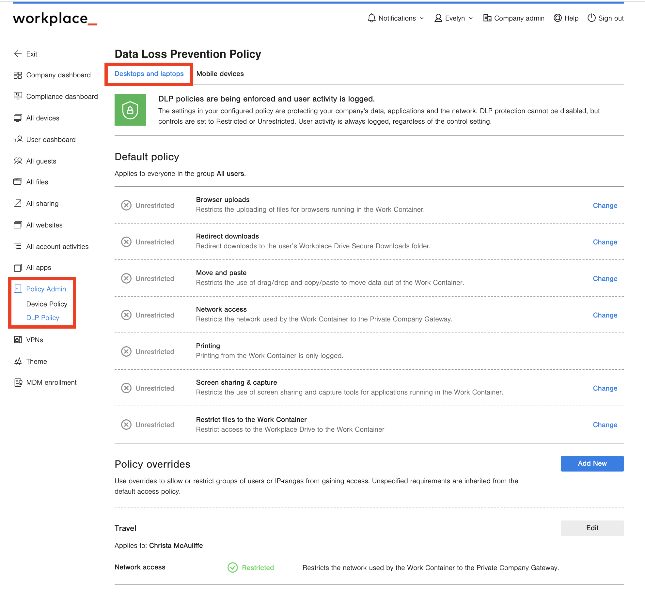Image resolution: width=645 pixels, height=605 pixels.
Task: Click Change link for Move and paste
Action: pyautogui.click(x=605, y=279)
